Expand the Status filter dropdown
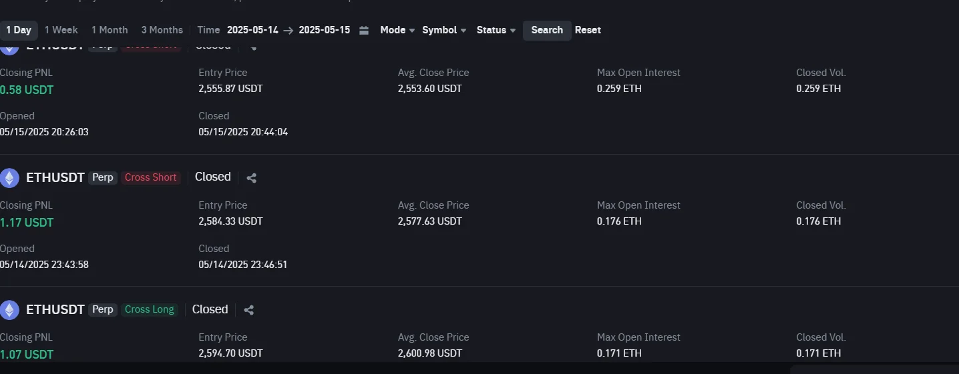The width and height of the screenshot is (959, 374). [x=496, y=30]
